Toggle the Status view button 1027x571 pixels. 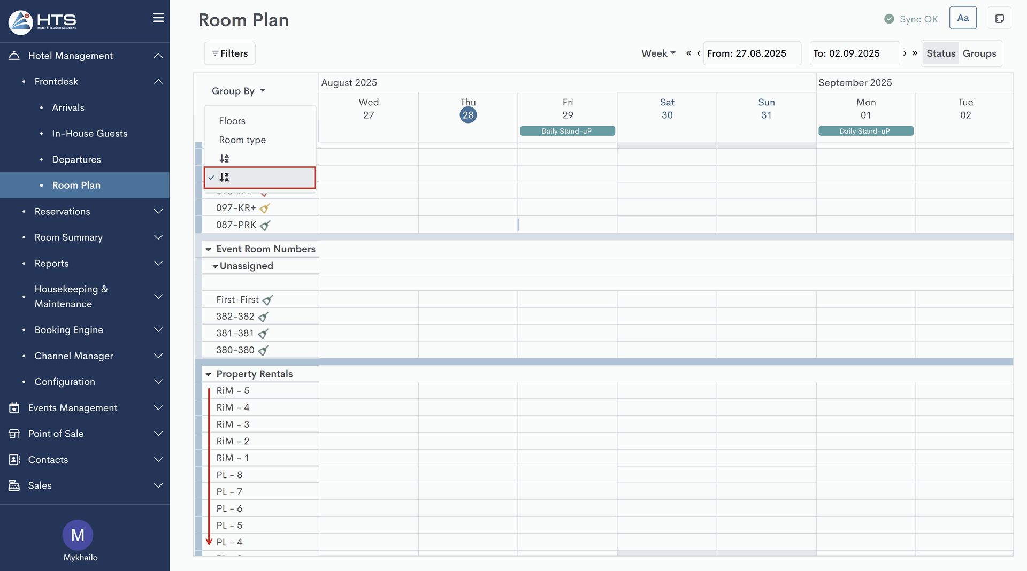pos(940,53)
